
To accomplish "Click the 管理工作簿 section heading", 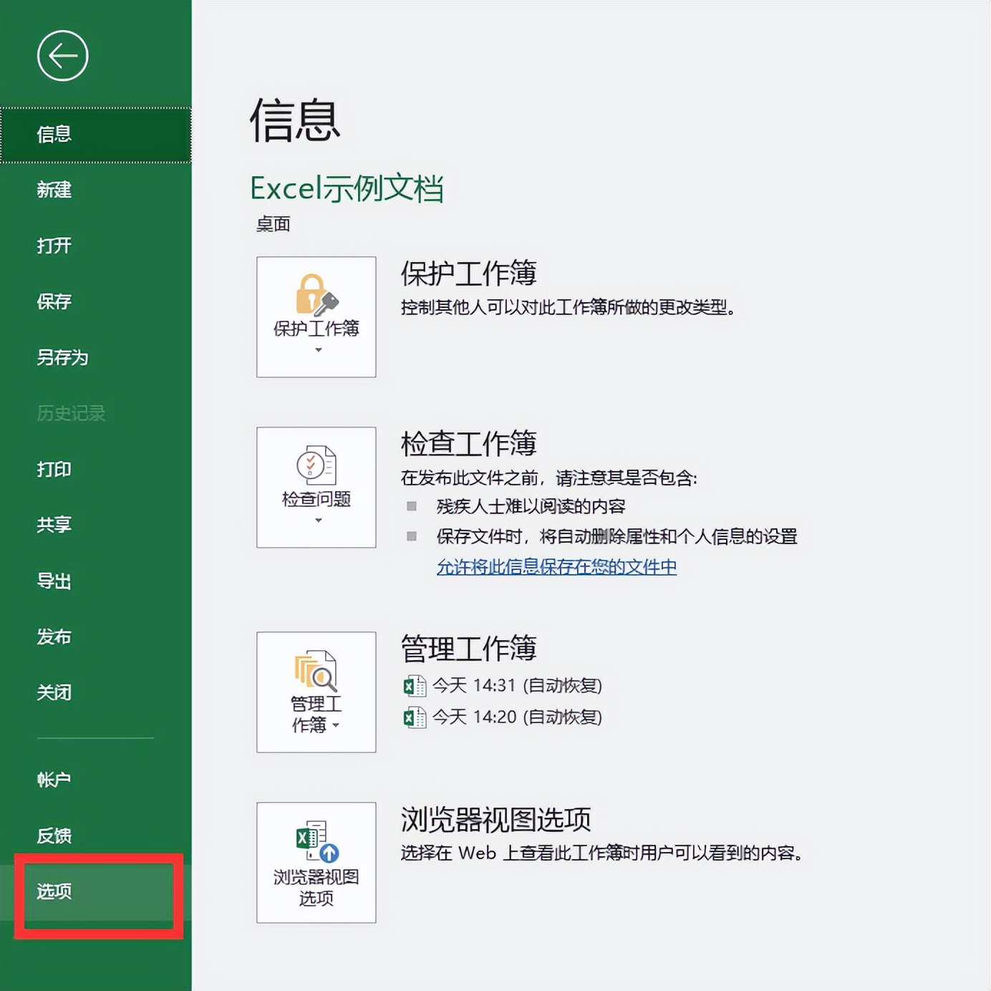I will point(469,649).
